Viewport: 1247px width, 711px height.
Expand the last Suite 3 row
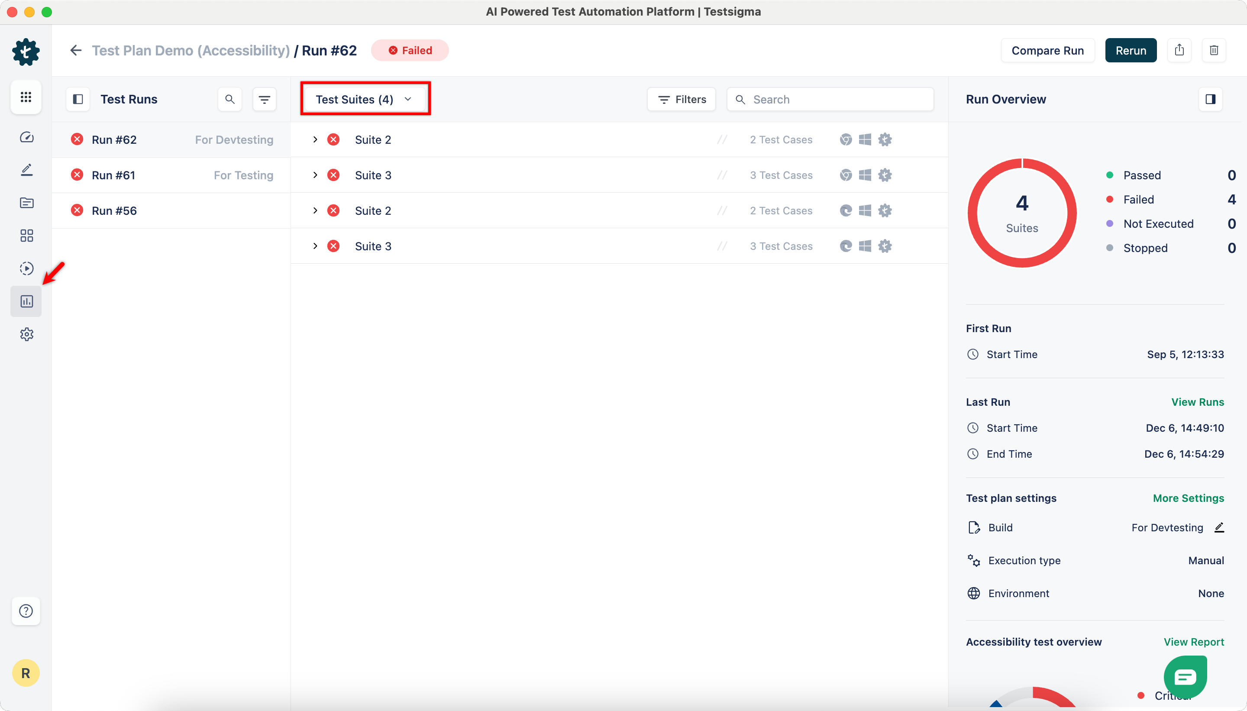[x=315, y=246]
